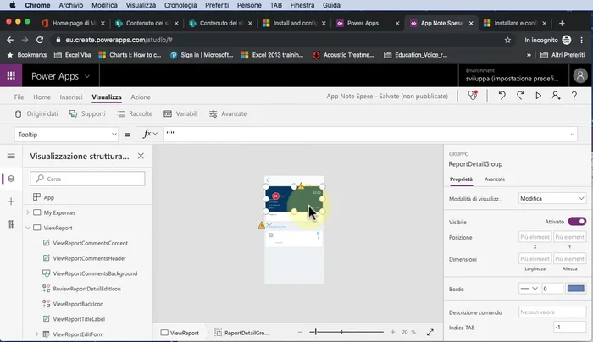Open the Excel Vba bookmark folder

click(x=72, y=55)
